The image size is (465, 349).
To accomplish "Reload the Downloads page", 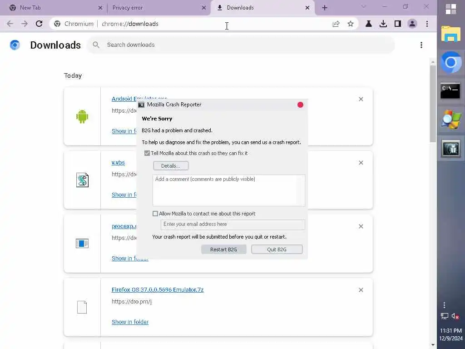I will click(x=39, y=24).
